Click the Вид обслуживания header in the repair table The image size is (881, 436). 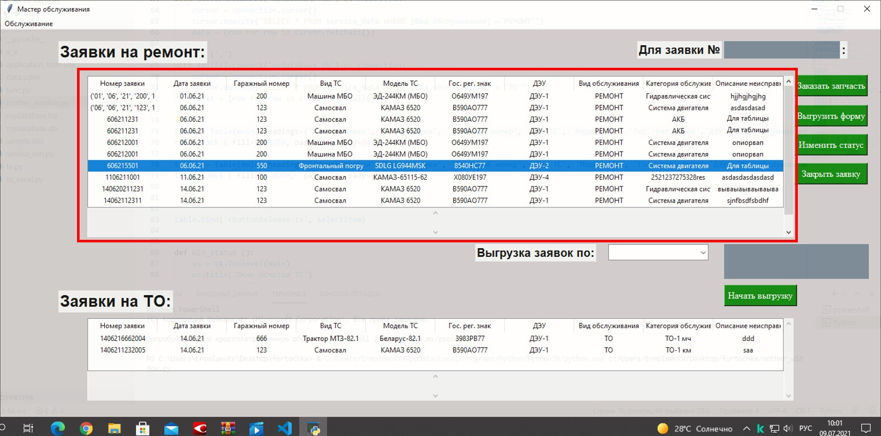[x=609, y=83]
